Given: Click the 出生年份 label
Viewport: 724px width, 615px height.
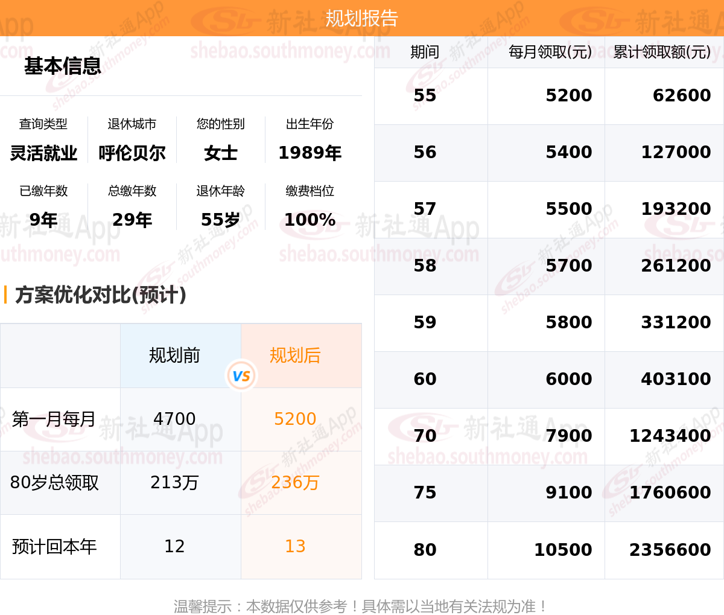Looking at the screenshot, I should [310, 124].
